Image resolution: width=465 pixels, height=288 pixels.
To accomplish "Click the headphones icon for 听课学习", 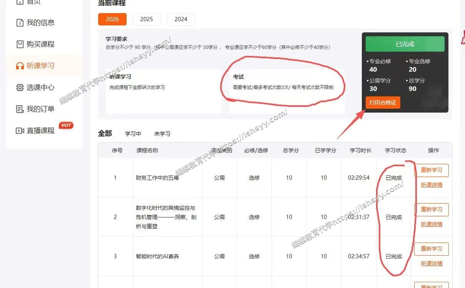I will pyautogui.click(x=20, y=66).
